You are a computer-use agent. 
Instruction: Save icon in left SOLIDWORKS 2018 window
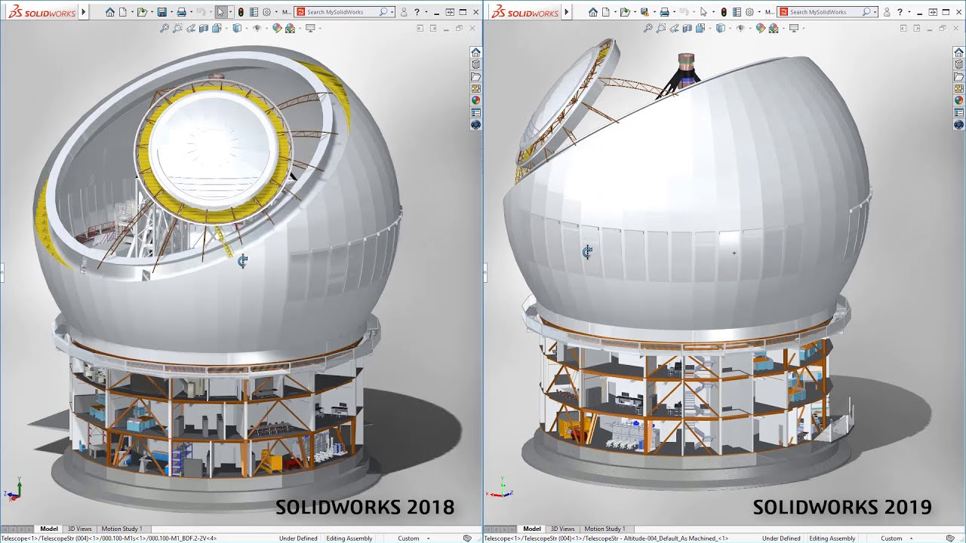click(x=162, y=12)
